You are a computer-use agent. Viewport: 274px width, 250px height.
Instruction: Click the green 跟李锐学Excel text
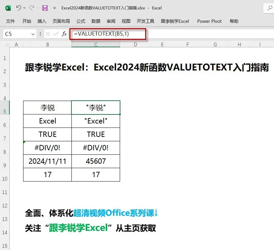[x=78, y=228]
